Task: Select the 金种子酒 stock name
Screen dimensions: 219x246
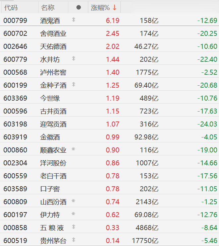Action: pos(53,85)
